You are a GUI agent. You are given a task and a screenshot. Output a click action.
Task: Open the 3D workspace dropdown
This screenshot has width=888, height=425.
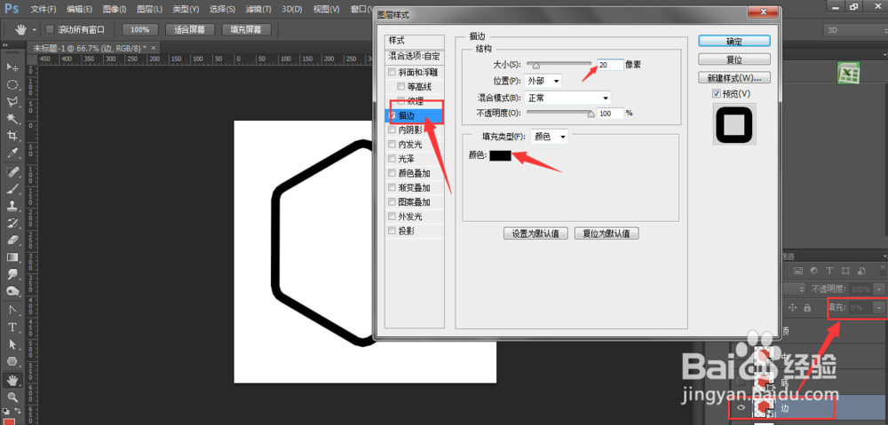click(x=854, y=29)
